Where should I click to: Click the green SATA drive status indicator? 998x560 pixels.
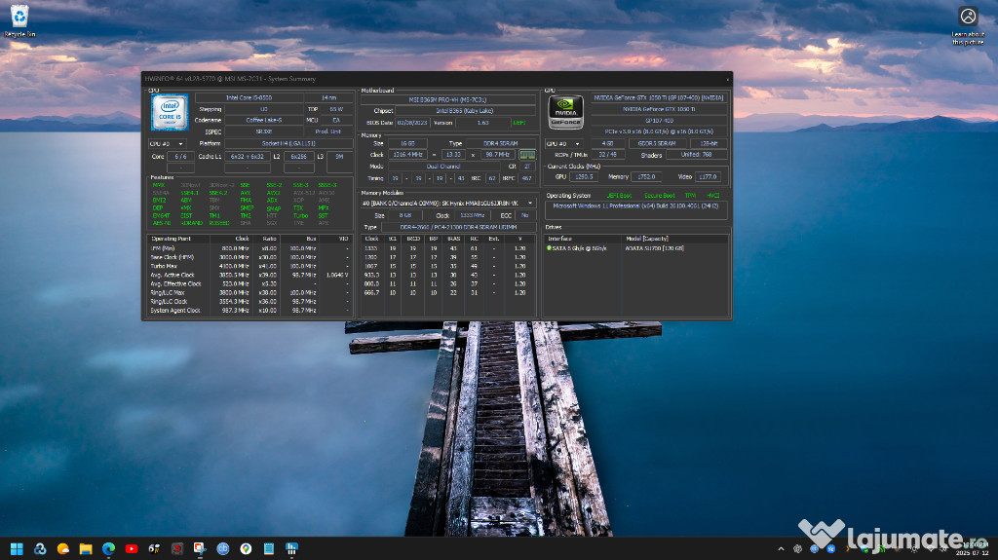coord(550,248)
